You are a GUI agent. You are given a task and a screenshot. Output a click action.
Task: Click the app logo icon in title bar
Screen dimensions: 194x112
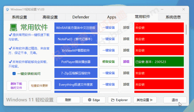pos(7,9)
